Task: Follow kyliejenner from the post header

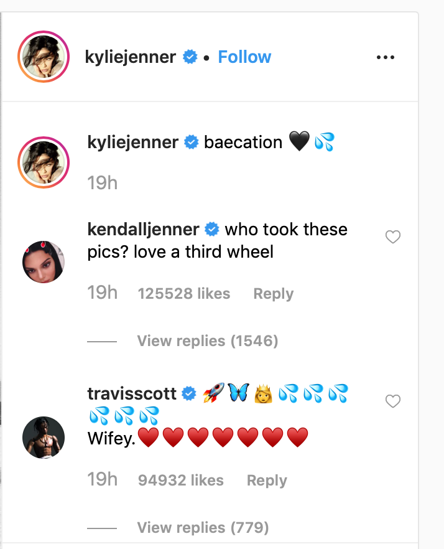Action: click(x=244, y=57)
